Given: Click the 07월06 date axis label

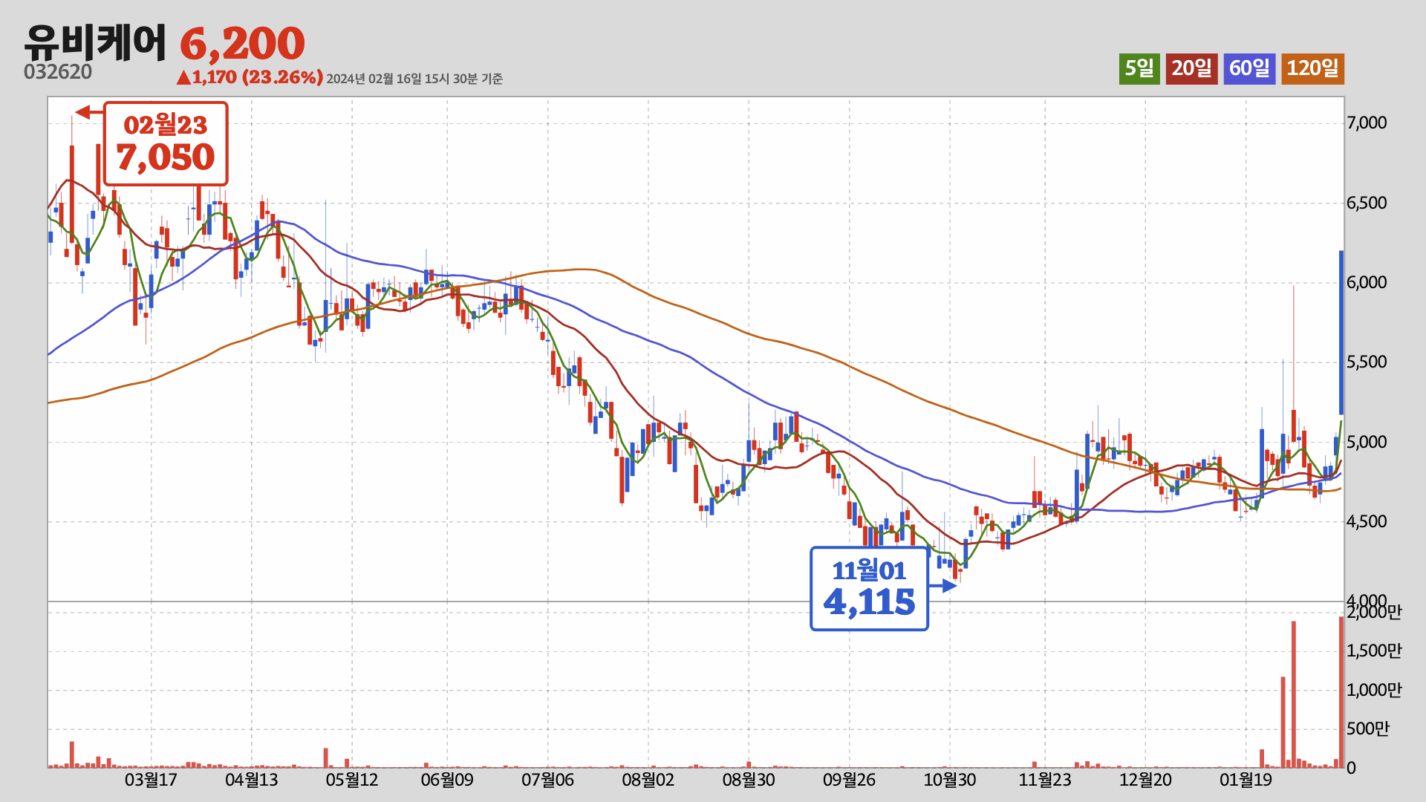Looking at the screenshot, I should (x=547, y=780).
